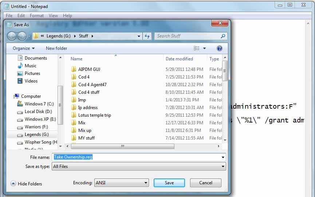Viewport: 315px width, 197px height.
Task: Select the Computer icon in navigation pane
Action: click(16, 96)
